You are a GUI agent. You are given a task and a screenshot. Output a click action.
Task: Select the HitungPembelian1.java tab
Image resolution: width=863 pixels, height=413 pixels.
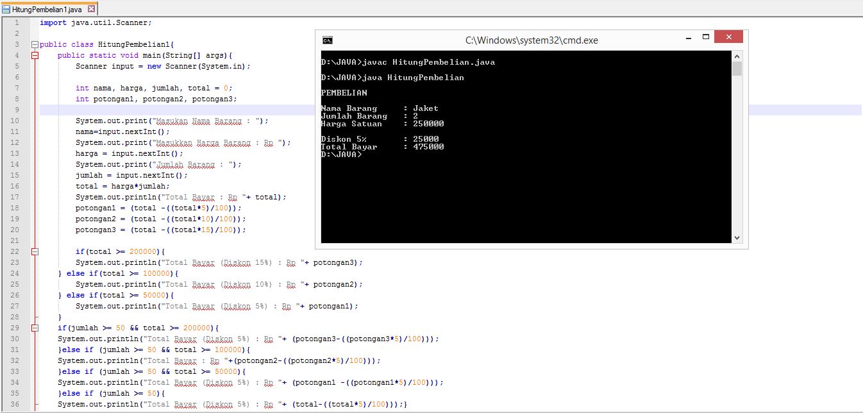pyautogui.click(x=48, y=9)
